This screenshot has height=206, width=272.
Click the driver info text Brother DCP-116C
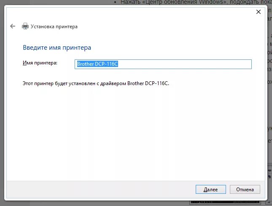[96, 83]
